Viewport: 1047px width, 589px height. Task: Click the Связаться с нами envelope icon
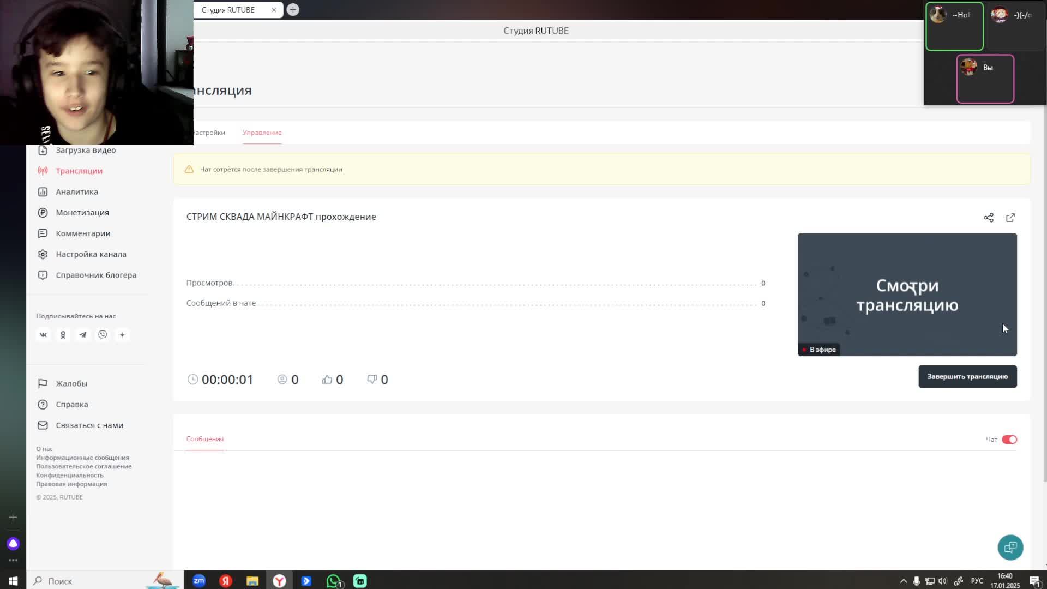(43, 425)
